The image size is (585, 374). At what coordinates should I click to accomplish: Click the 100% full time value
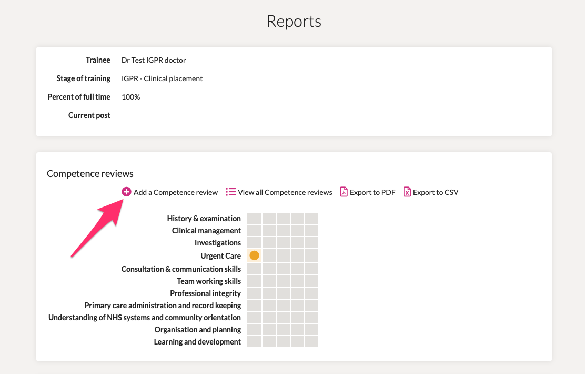[131, 97]
